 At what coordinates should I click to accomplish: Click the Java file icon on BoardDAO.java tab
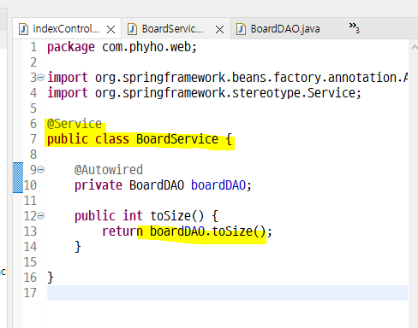[241, 29]
